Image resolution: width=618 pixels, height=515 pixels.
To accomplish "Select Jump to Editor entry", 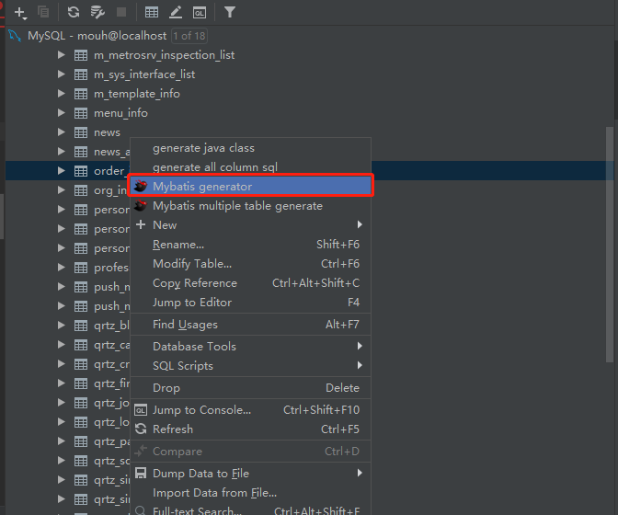I will point(250,303).
